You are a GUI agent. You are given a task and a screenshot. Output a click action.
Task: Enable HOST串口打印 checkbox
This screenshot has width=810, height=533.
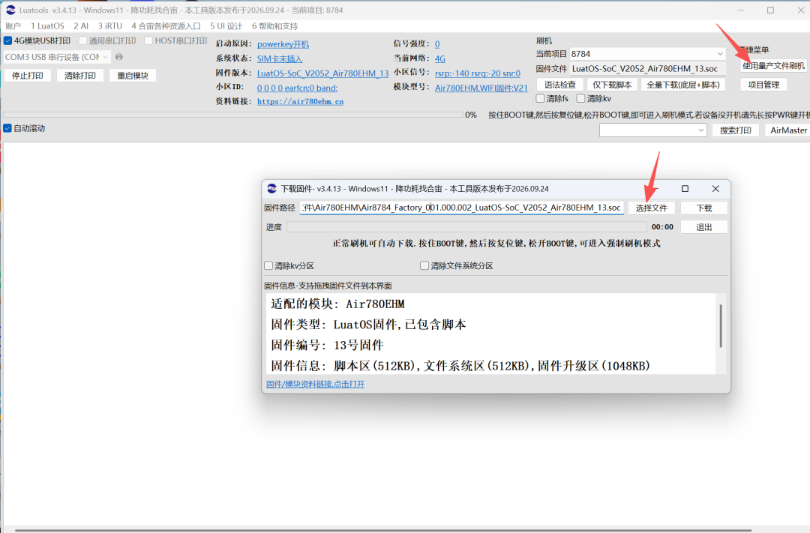148,40
